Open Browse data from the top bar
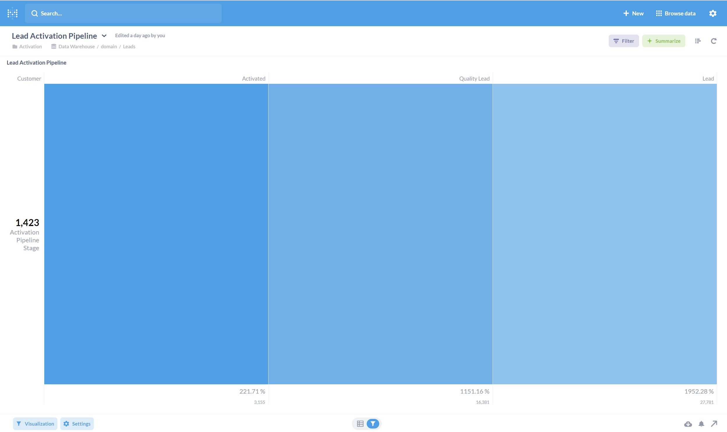 (675, 13)
